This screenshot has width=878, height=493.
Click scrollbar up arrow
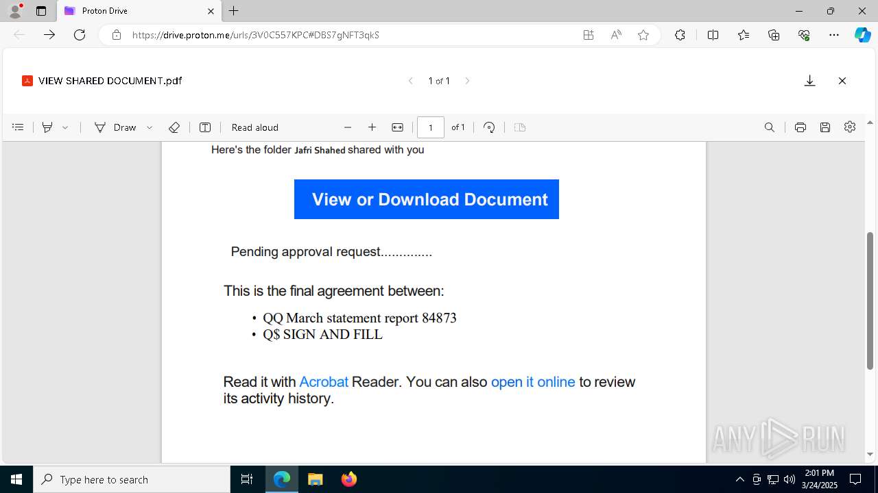pos(870,123)
